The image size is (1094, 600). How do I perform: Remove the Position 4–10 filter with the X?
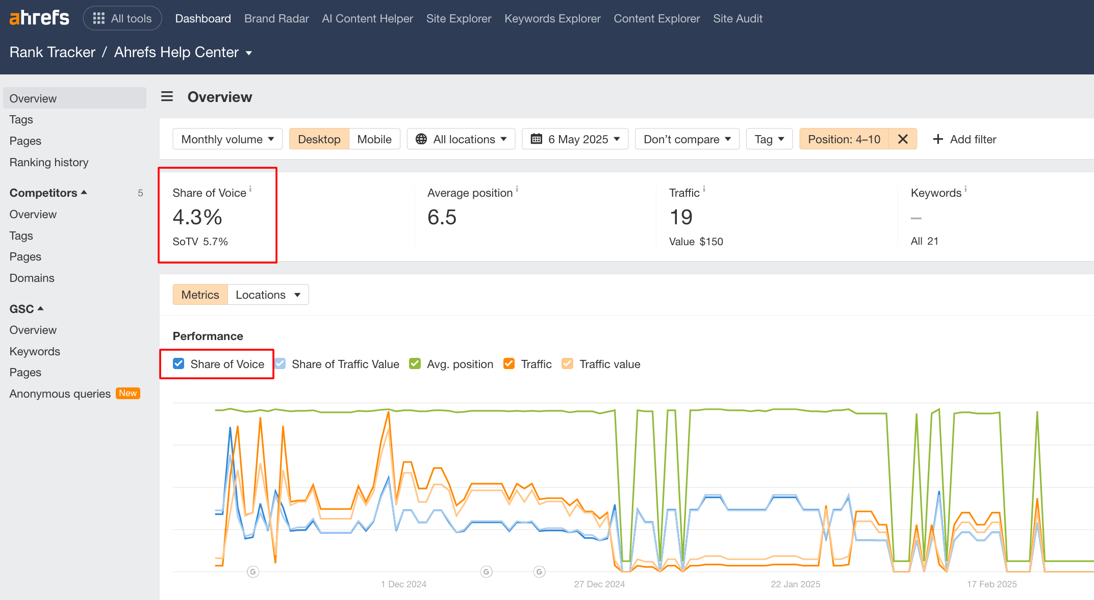coord(903,139)
